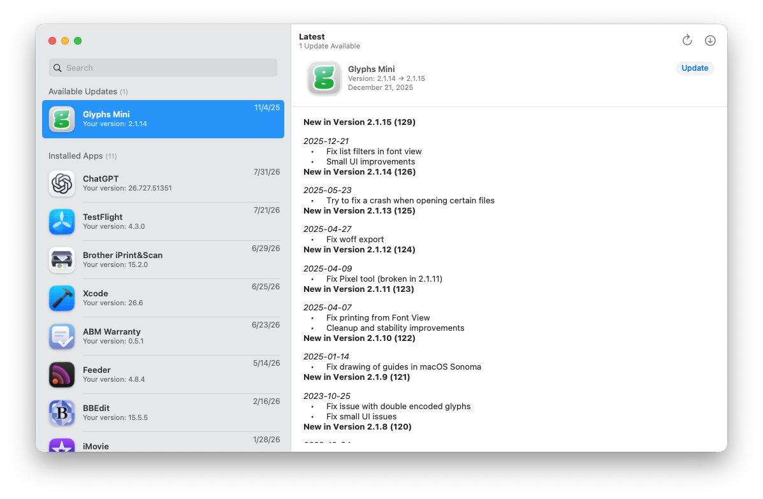Click the New in Version 2.1.15 (129) heading
763x499 pixels.
point(360,122)
